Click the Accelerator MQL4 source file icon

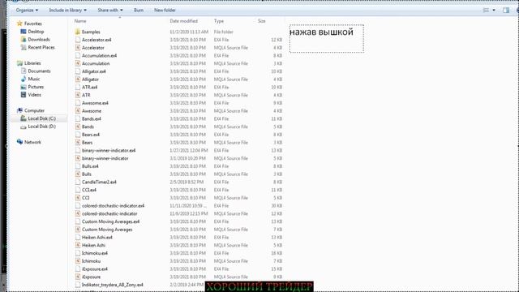click(x=78, y=48)
